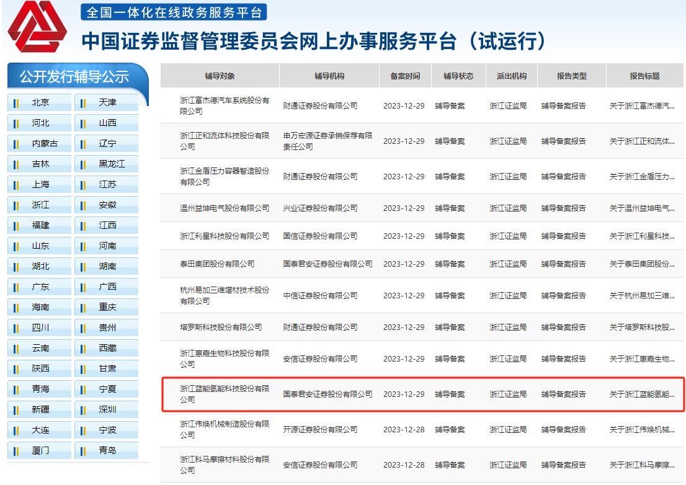
Task: Open report 关于浙江科马摩擦...
Action: [642, 465]
